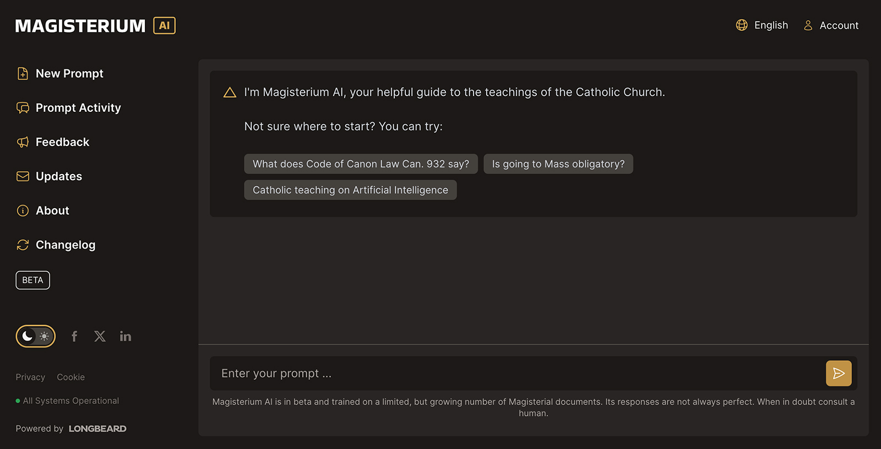Open New Prompt in sidebar
Viewport: 881px width, 449px height.
[x=60, y=73]
